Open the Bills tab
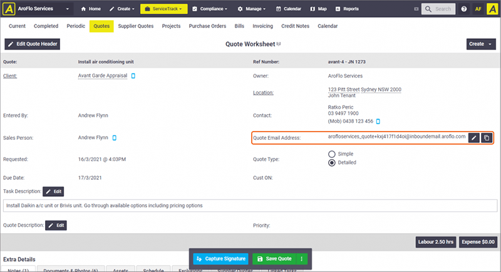Viewport: 501px width, 272px height. (239, 26)
